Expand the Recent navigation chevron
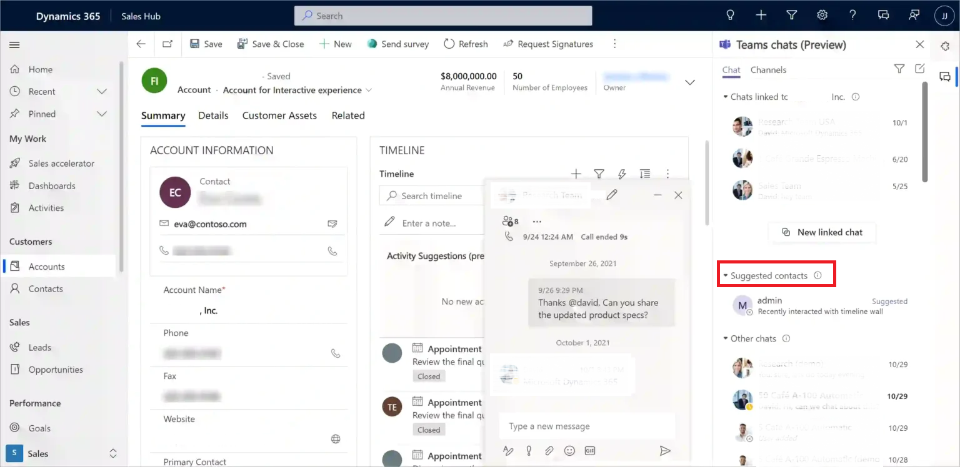The width and height of the screenshot is (960, 467). [102, 92]
